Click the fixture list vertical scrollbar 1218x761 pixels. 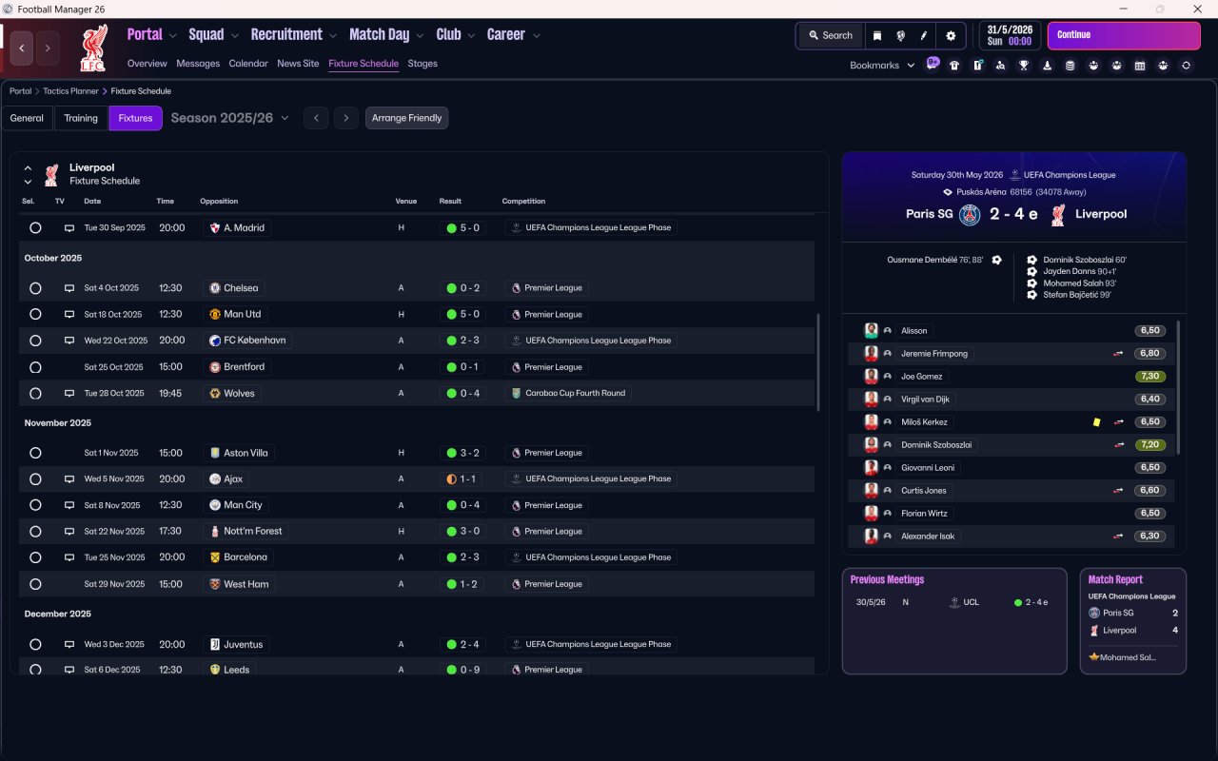(817, 362)
